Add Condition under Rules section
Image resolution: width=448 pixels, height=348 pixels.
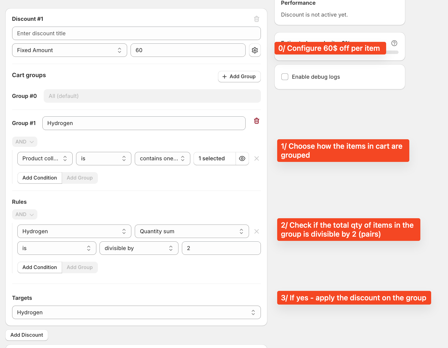click(39, 267)
